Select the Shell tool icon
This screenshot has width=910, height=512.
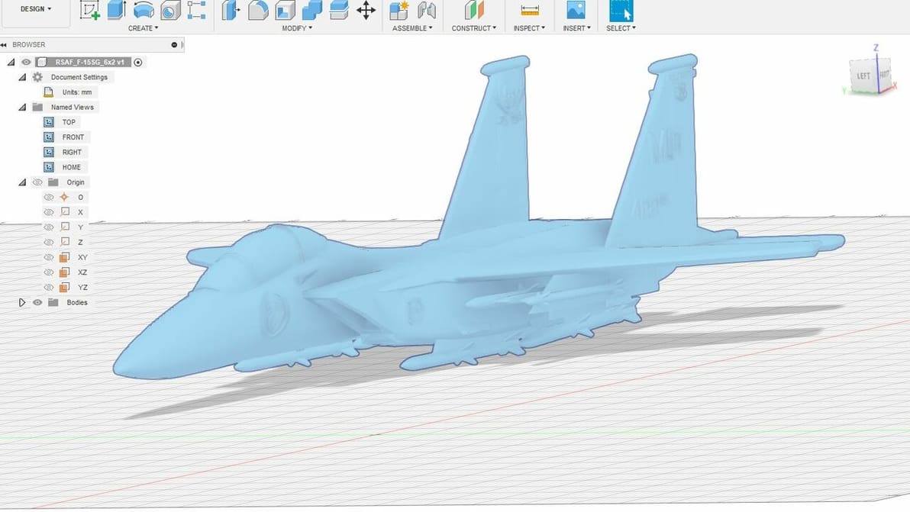[x=285, y=10]
